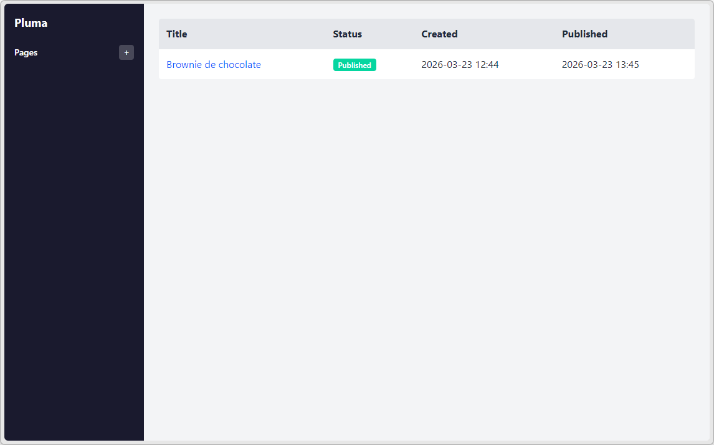
Task: Click the plus icon to add a page
Action: 126,53
